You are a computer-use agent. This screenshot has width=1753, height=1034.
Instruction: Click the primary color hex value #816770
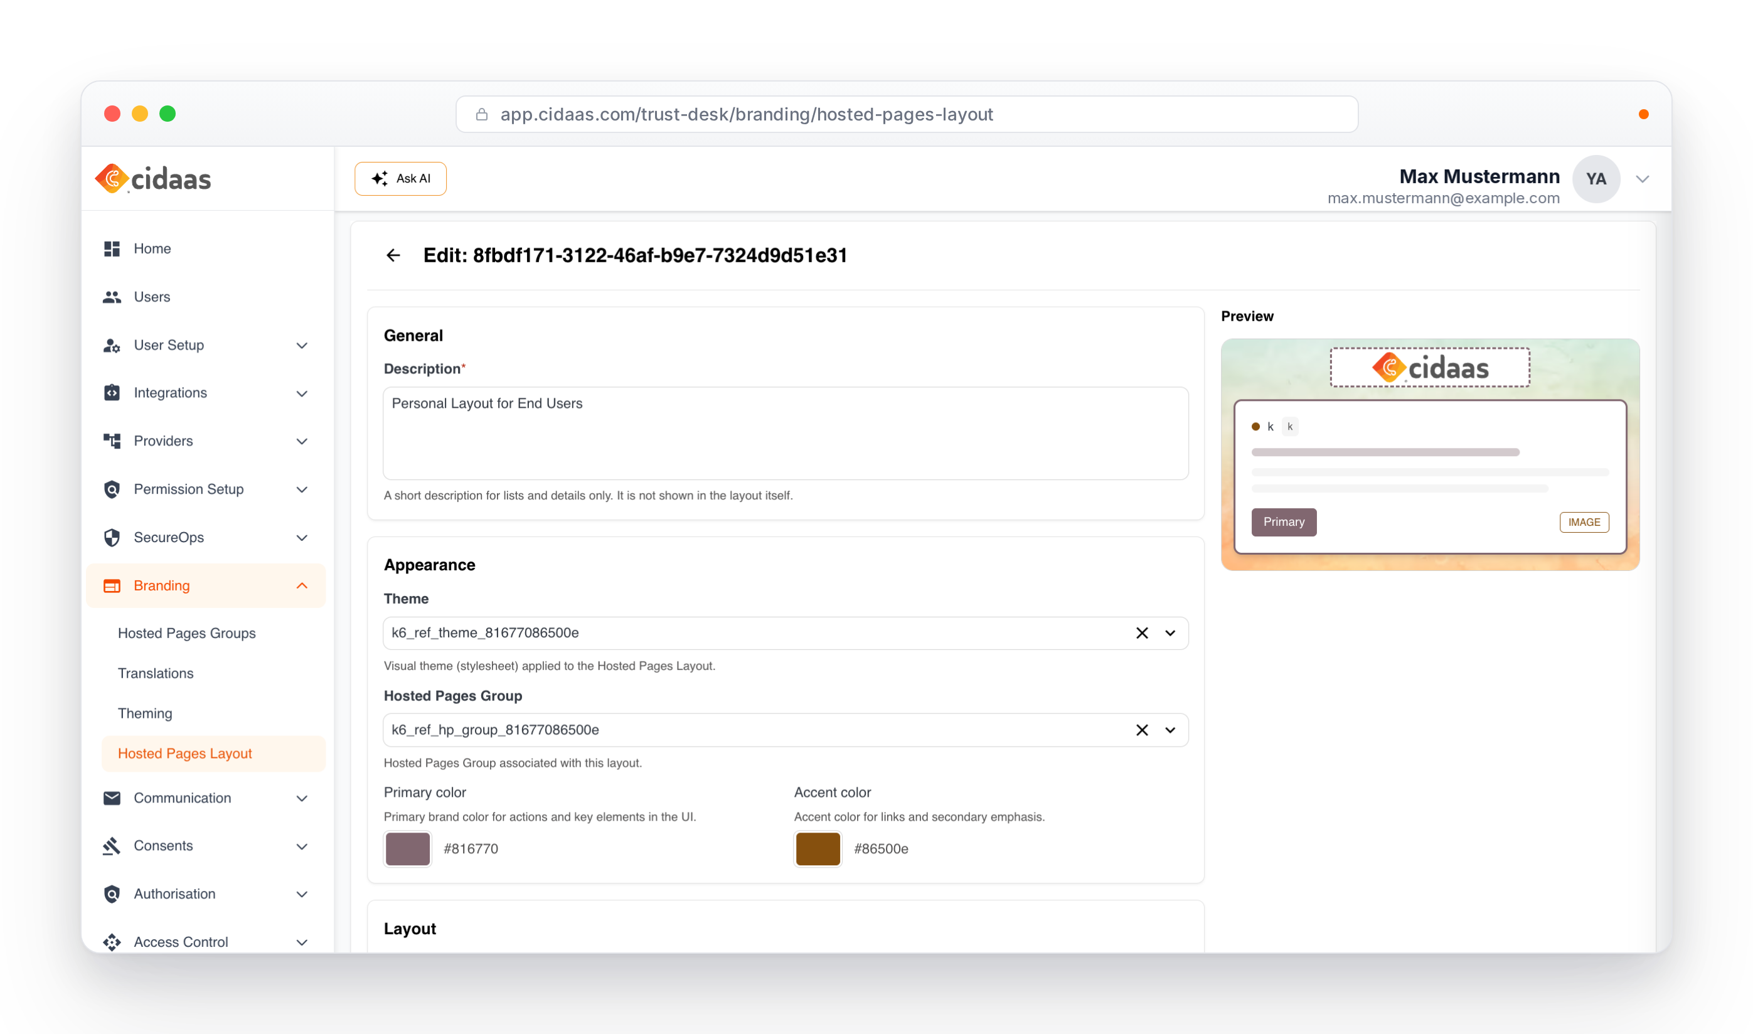[x=471, y=849]
